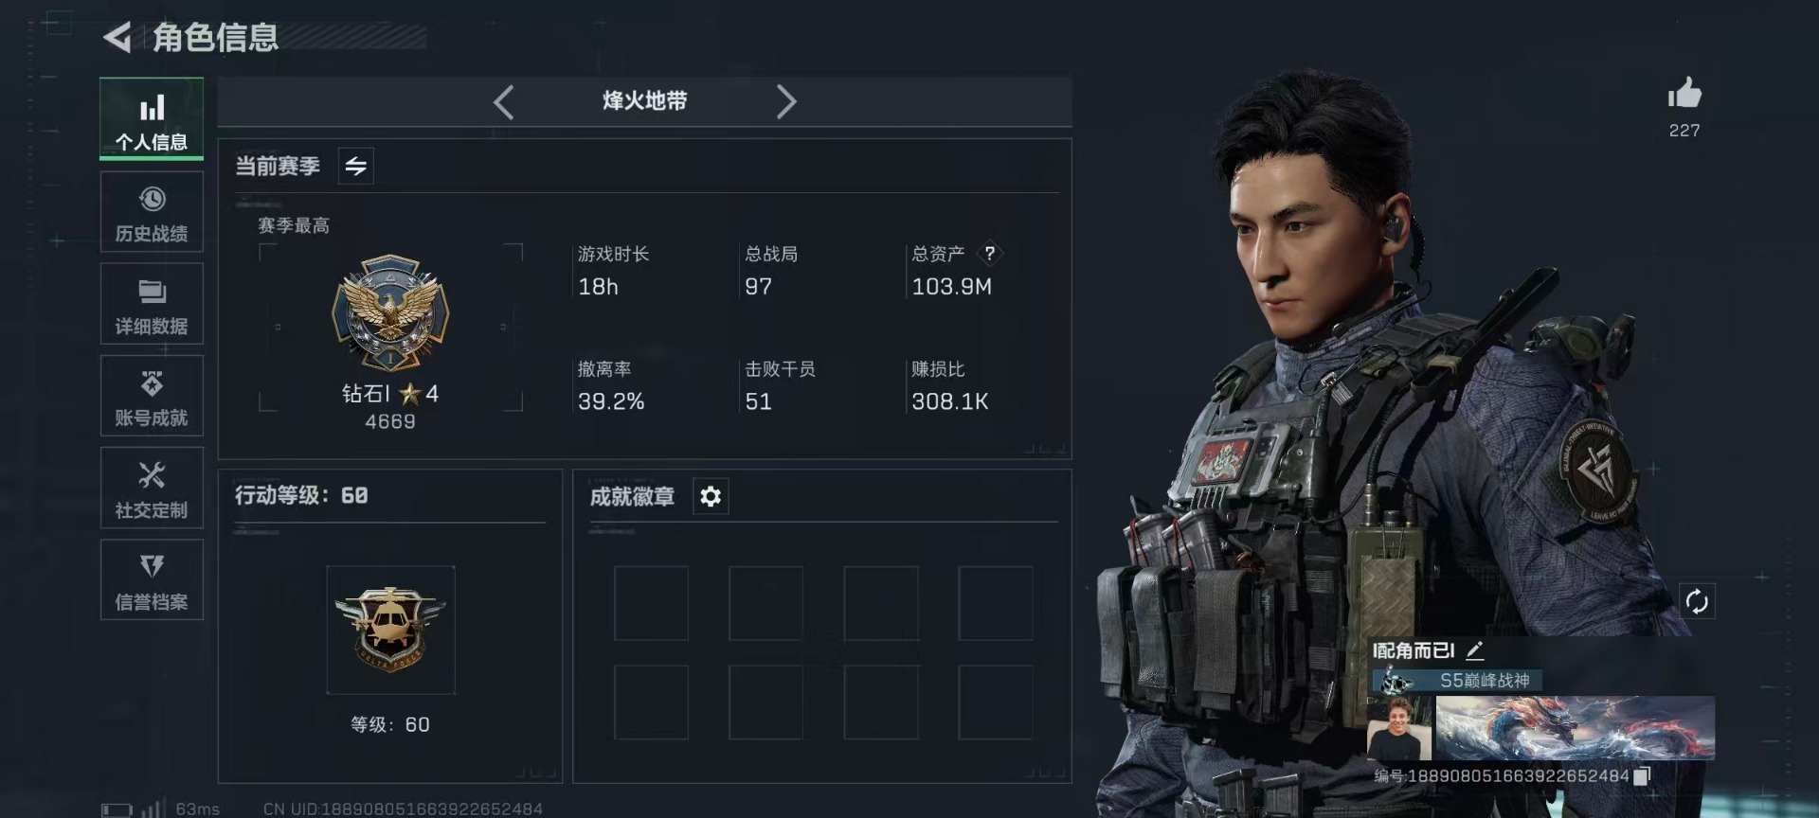The height and width of the screenshot is (818, 1819).
Task: Click the question mark beside 总资产
Action: point(990,253)
